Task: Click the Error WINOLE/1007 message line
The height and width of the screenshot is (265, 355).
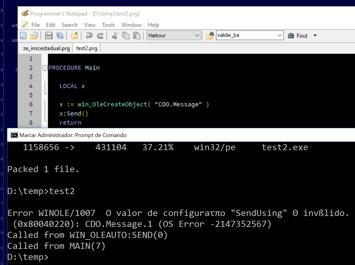Action: pyautogui.click(x=178, y=213)
